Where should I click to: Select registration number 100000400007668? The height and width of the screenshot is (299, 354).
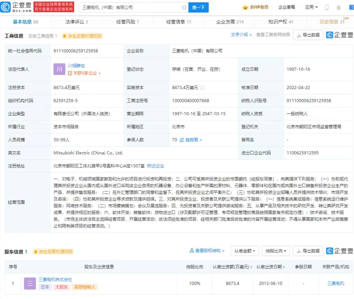[x=191, y=100]
